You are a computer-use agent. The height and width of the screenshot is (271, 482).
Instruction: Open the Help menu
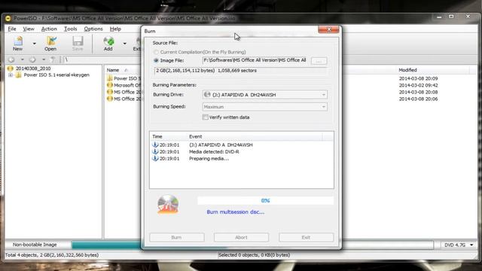[115, 29]
